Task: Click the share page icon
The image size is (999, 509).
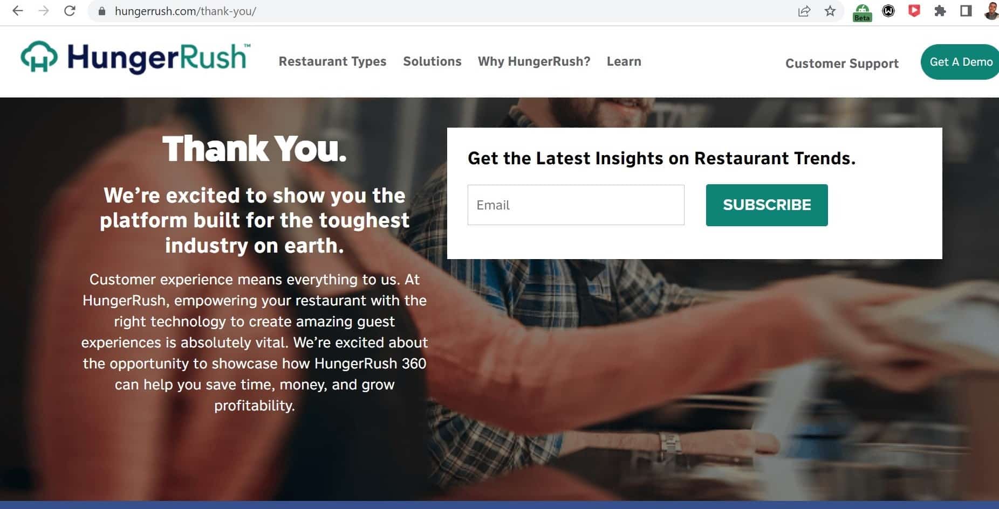Action: point(804,11)
